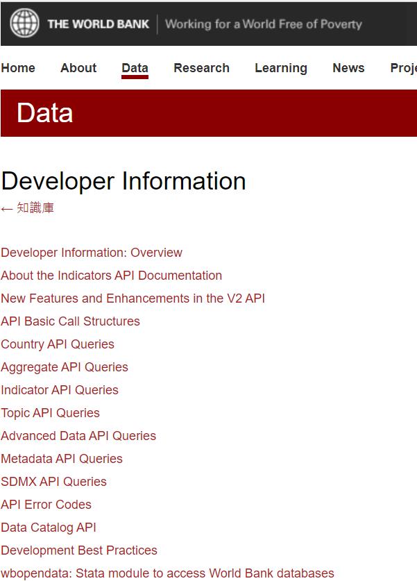Click the Developer Information heading
The width and height of the screenshot is (417, 581).
124,181
